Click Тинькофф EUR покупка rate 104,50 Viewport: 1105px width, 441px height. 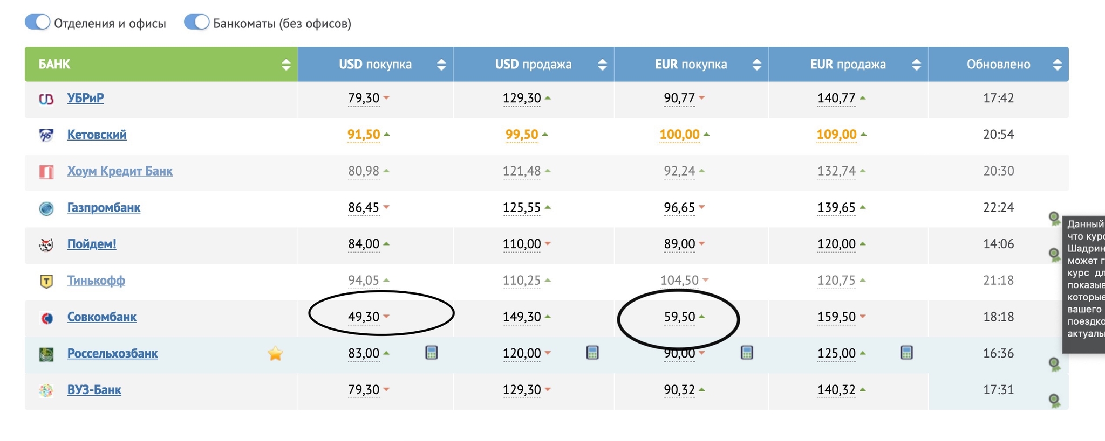click(679, 281)
